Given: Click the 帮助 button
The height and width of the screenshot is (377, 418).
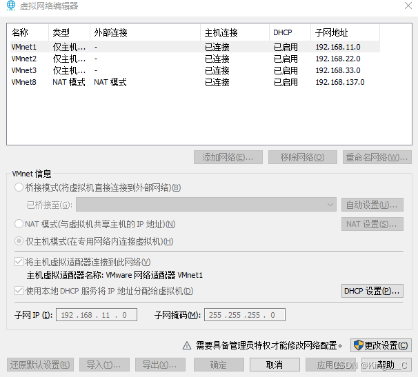Looking at the screenshot, I should coord(386,365).
